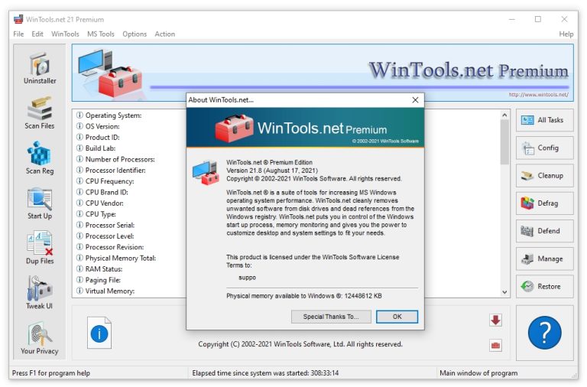Open the Dup Files tool
587x387 pixels.
click(39, 249)
